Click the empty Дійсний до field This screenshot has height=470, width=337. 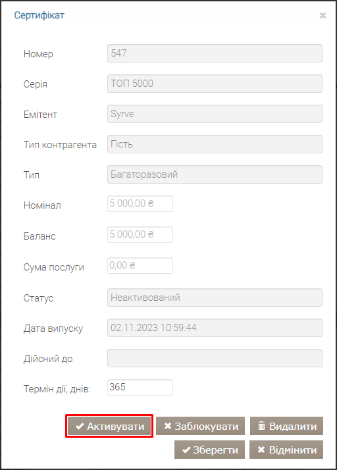click(215, 358)
